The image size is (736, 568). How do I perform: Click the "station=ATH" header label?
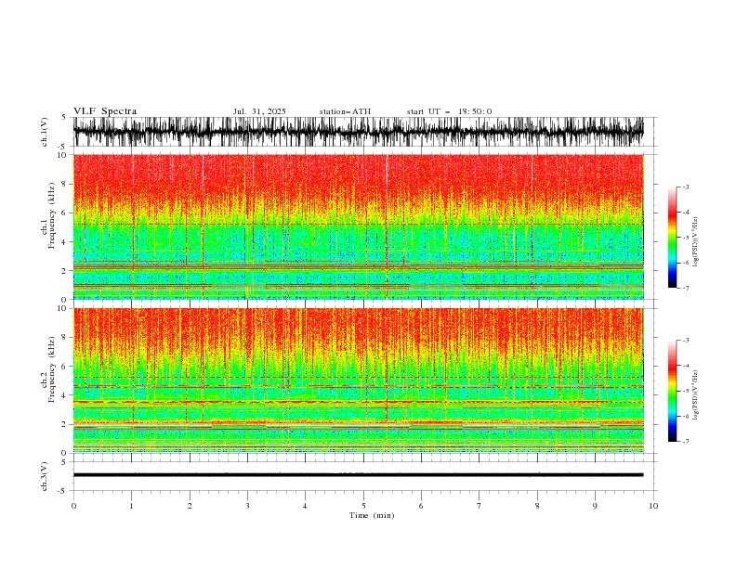345,111
